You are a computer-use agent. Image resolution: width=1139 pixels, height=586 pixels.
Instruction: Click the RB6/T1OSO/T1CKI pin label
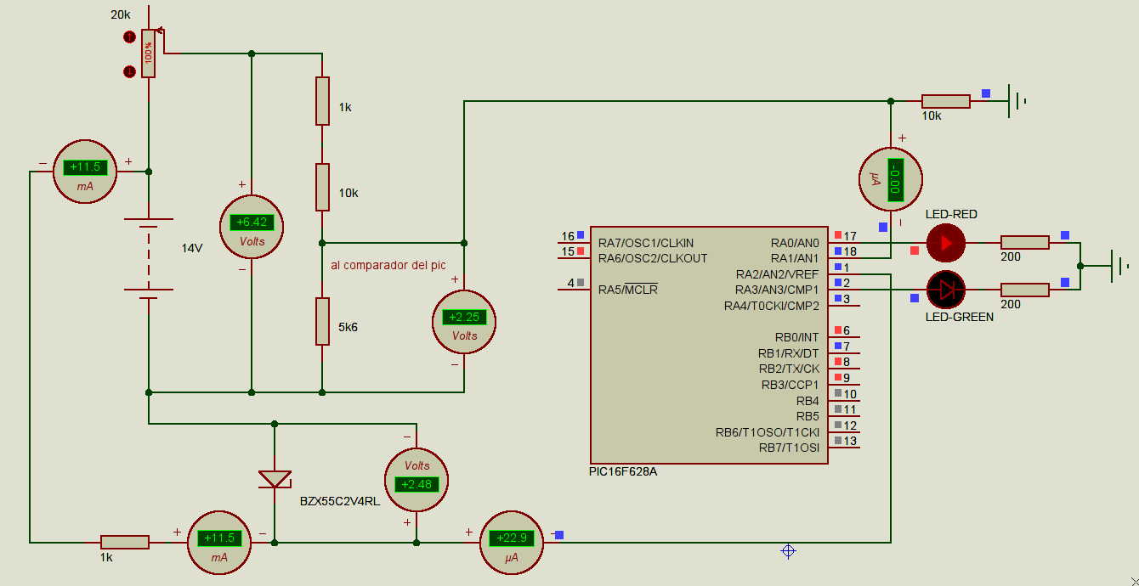(768, 432)
